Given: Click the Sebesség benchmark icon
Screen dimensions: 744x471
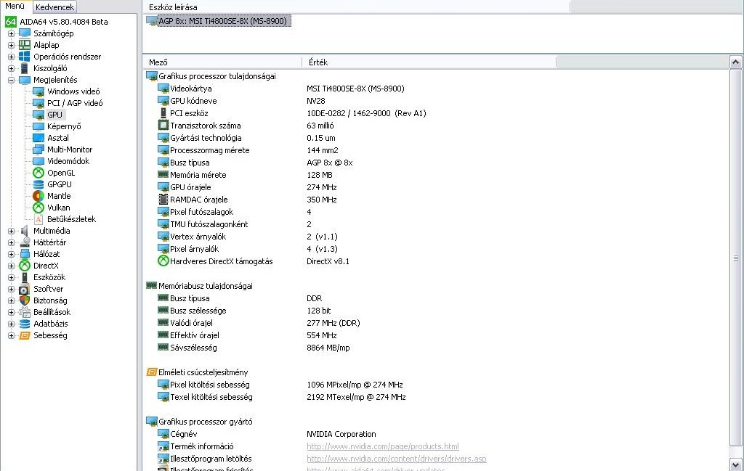Looking at the screenshot, I should pyautogui.click(x=25, y=335).
